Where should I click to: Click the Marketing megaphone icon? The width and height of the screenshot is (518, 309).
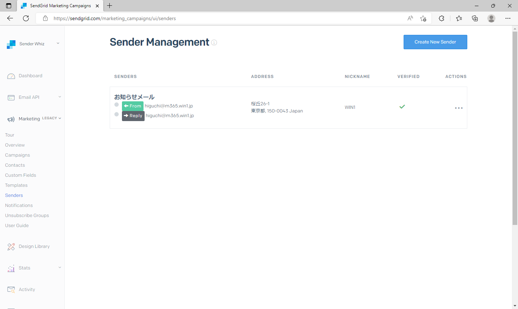tap(11, 119)
